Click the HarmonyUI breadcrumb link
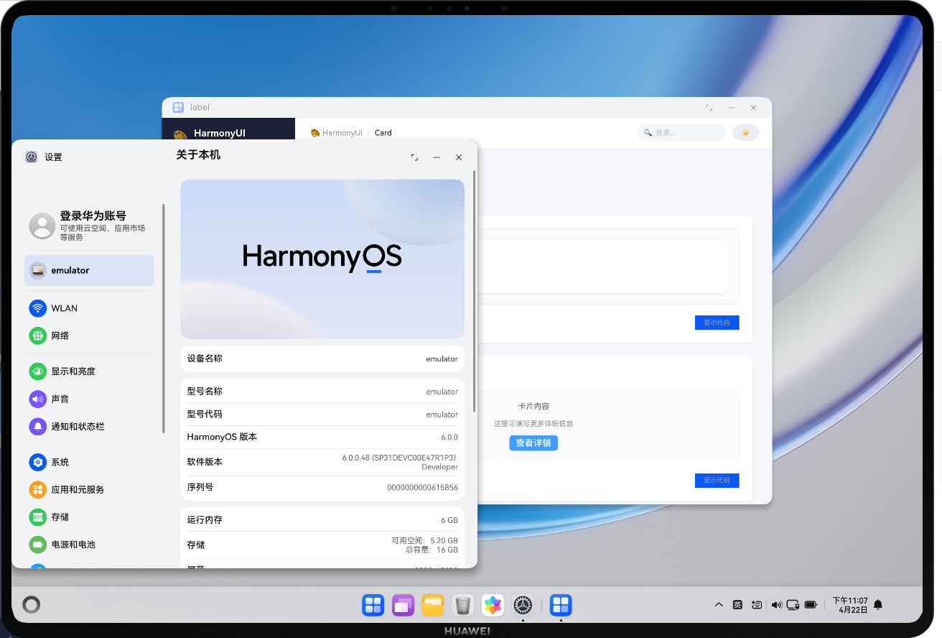 click(x=337, y=133)
